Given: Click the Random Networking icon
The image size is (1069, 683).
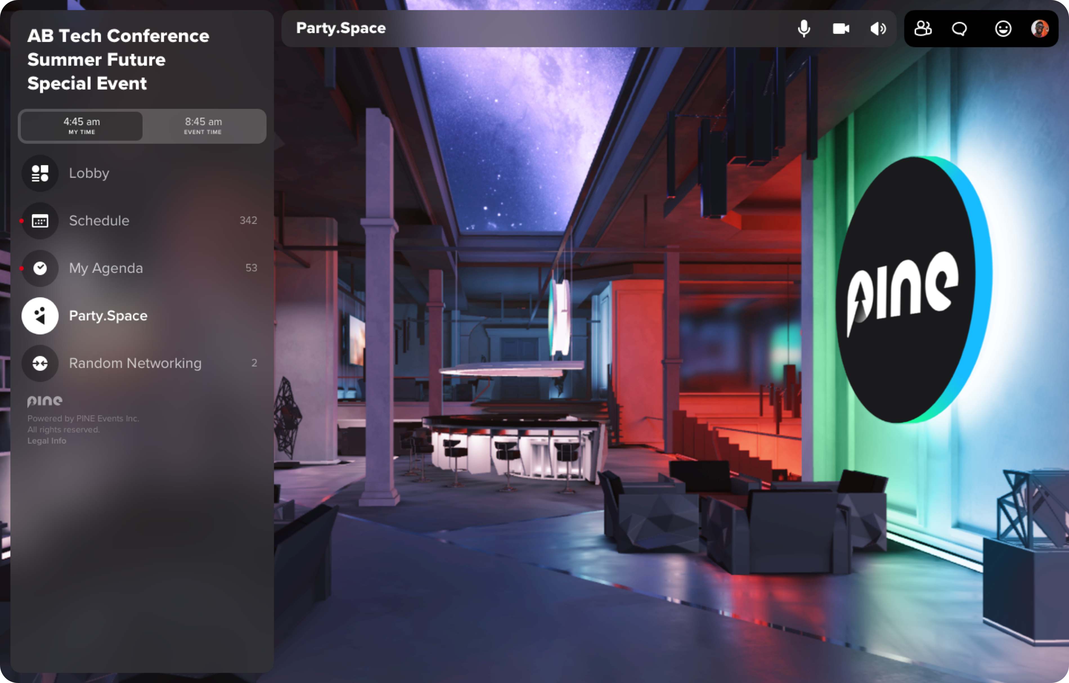Looking at the screenshot, I should pyautogui.click(x=40, y=363).
